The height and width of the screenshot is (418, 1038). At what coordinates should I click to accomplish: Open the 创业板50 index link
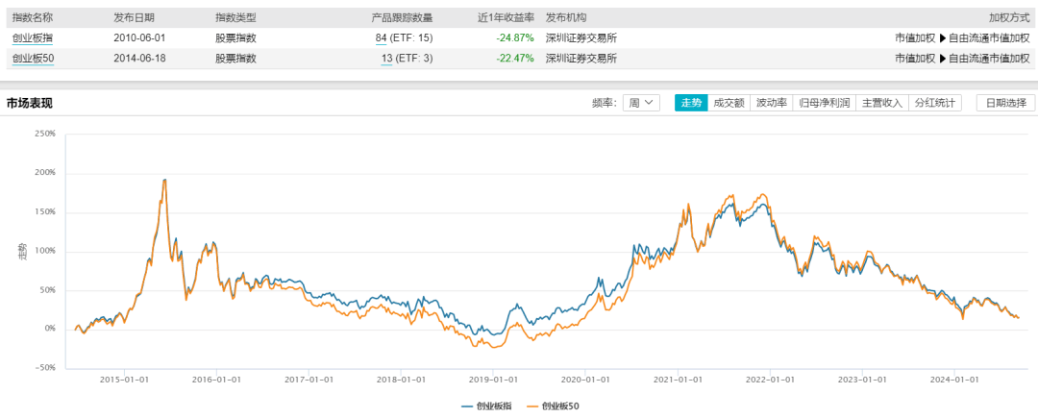click(x=33, y=59)
